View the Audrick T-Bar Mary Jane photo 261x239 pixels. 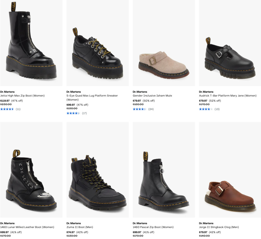[x=230, y=43]
